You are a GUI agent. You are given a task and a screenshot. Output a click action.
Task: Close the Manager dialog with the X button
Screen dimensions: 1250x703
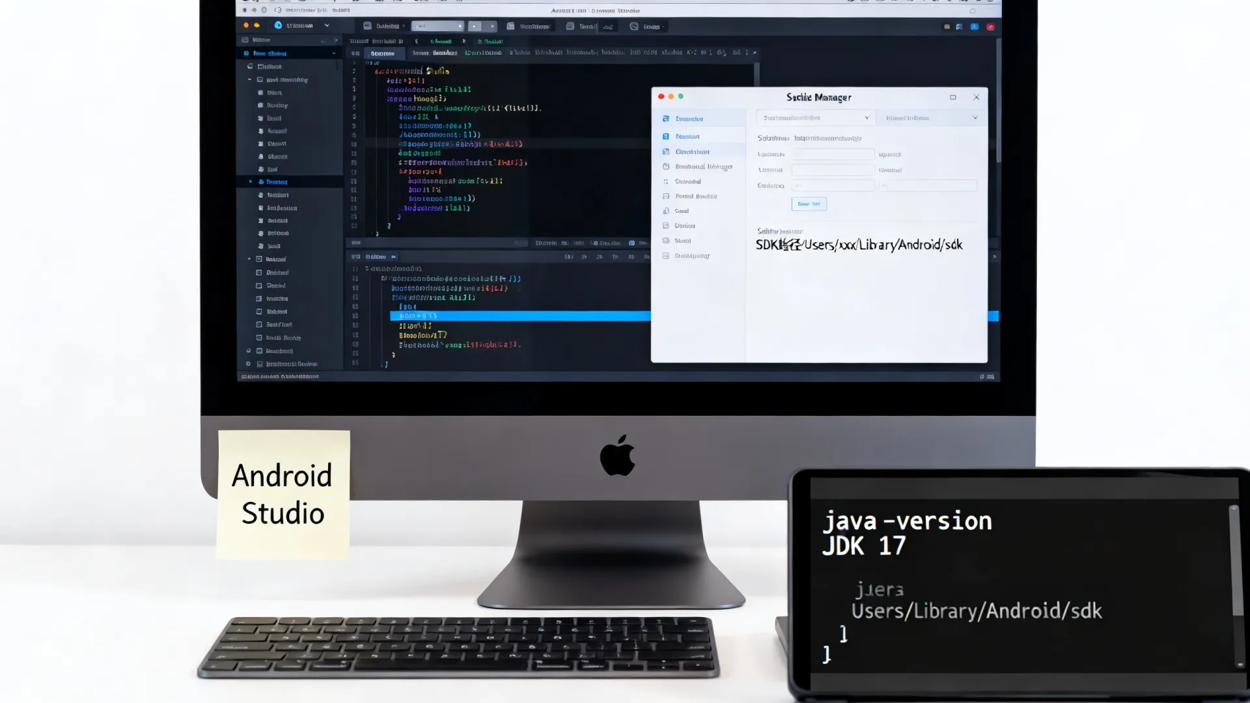tap(976, 97)
